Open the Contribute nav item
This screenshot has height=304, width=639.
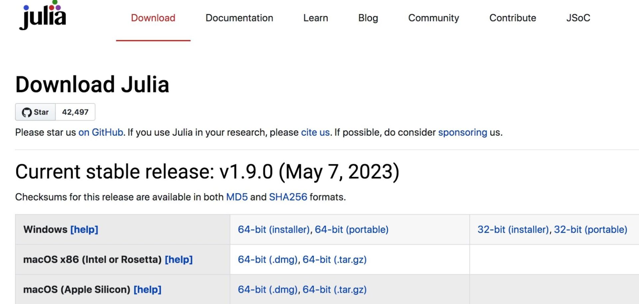pos(513,18)
